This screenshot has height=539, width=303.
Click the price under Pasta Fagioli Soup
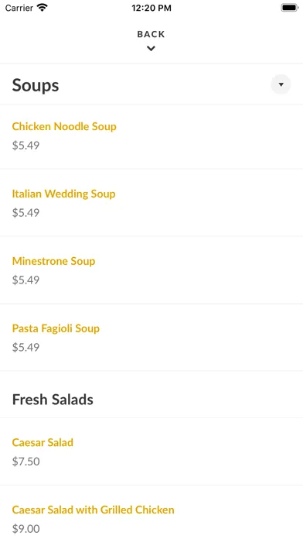[26, 348]
